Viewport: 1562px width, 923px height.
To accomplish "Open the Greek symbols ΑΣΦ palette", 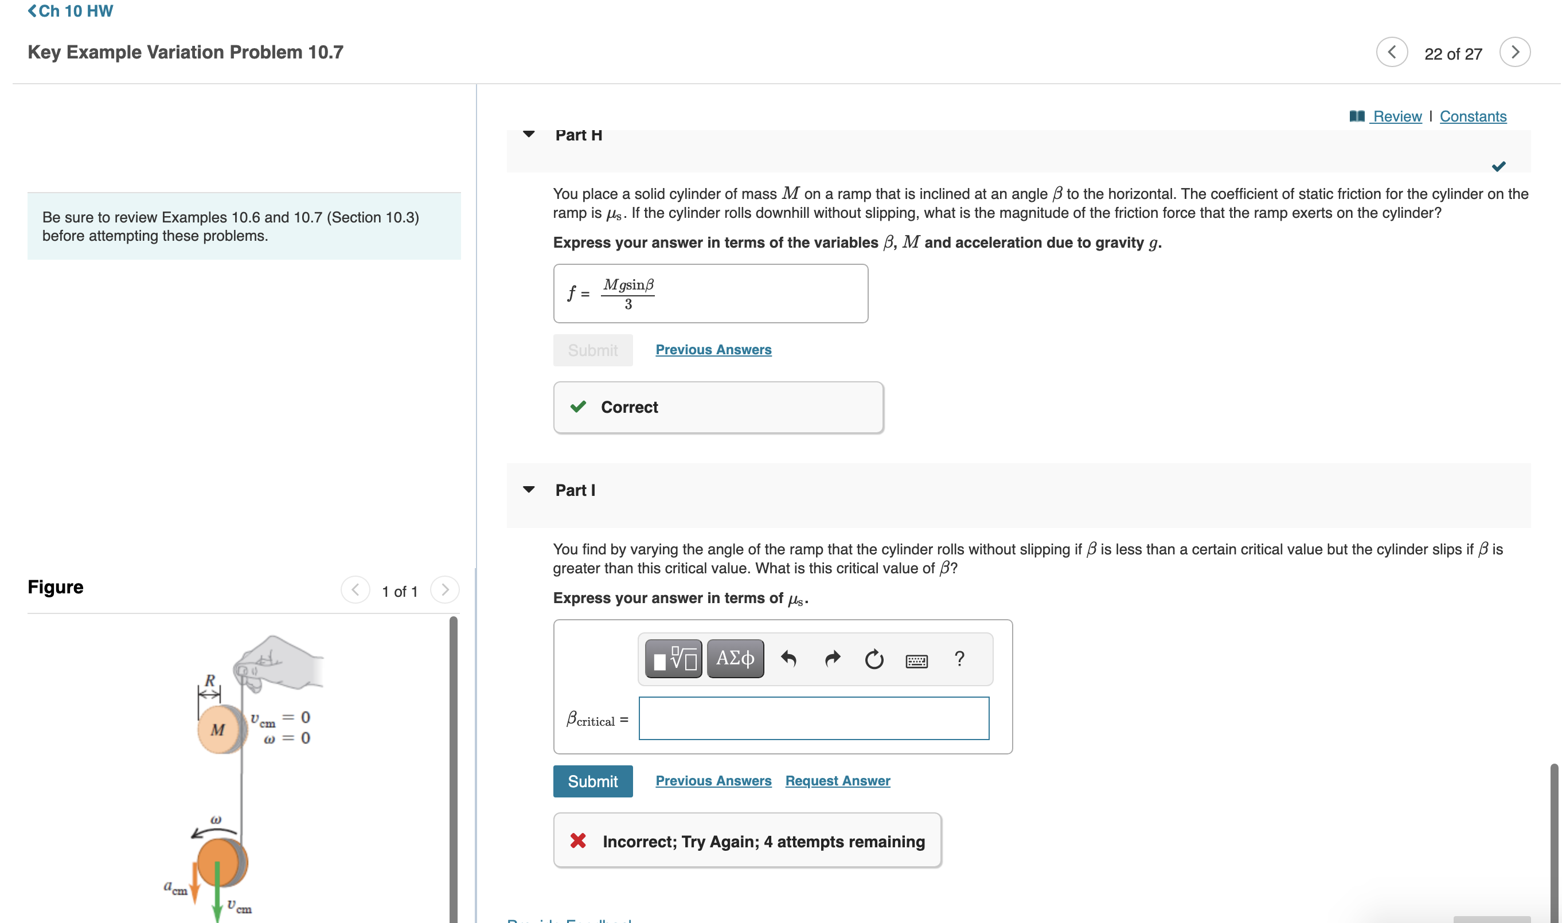I will coord(735,658).
